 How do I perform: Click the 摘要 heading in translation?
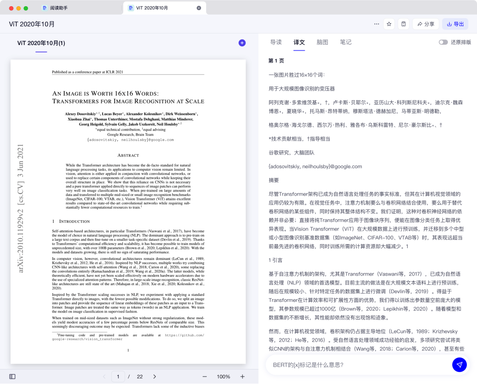click(x=273, y=181)
